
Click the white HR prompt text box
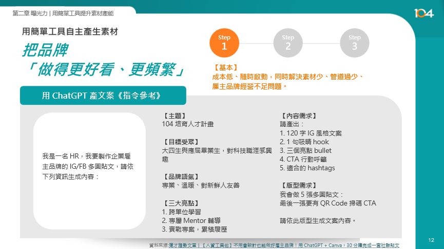pyautogui.click(x=89, y=171)
